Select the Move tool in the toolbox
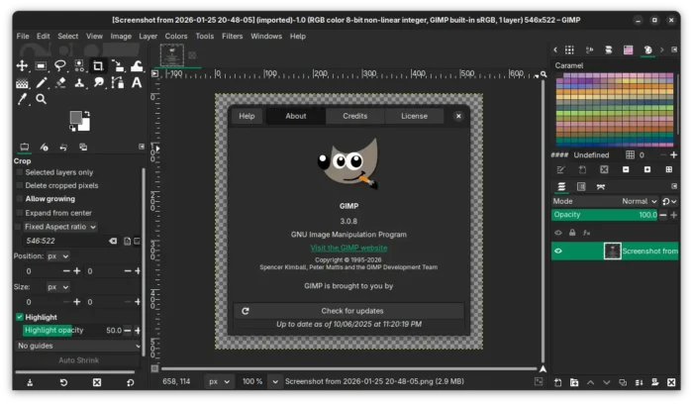This screenshot has width=693, height=404. click(22, 65)
